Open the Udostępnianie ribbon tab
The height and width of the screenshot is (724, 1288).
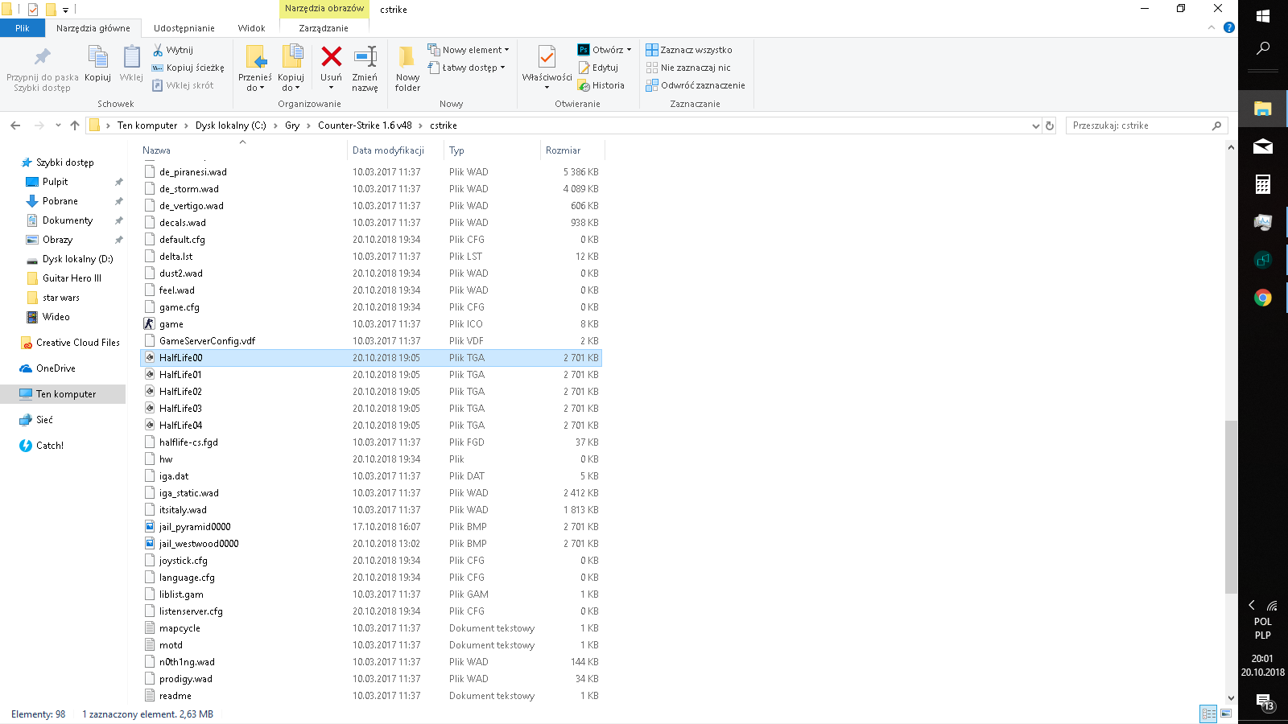click(184, 28)
